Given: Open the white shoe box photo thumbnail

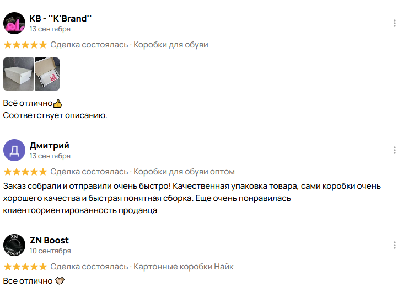Looking at the screenshot, I should click(18, 74).
